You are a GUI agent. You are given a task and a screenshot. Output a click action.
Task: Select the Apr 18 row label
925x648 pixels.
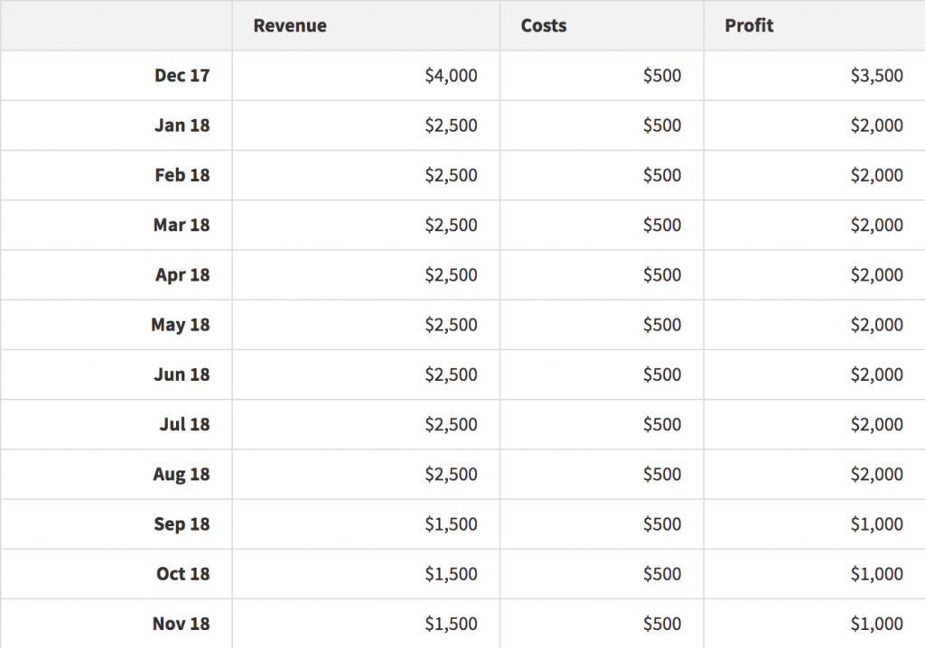point(182,274)
